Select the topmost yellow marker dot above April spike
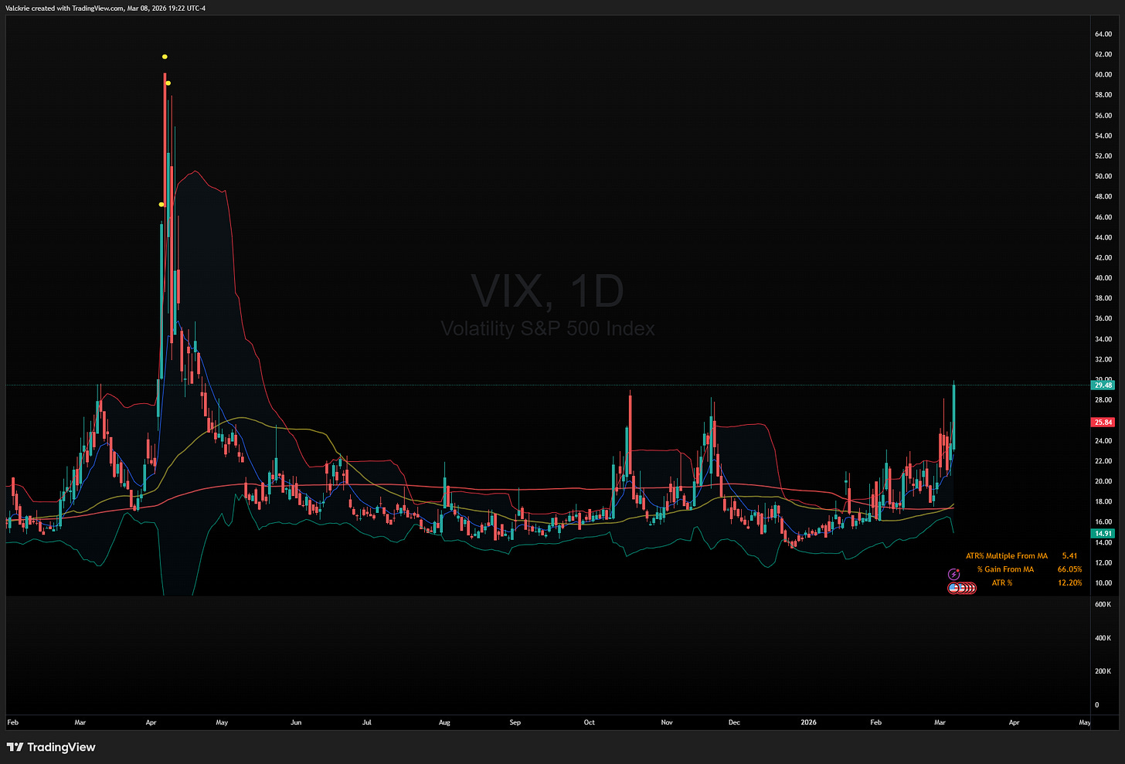 click(165, 56)
